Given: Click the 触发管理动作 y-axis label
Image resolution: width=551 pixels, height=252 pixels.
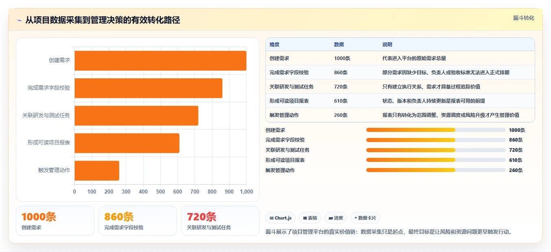Looking at the screenshot, I should 54,170.
